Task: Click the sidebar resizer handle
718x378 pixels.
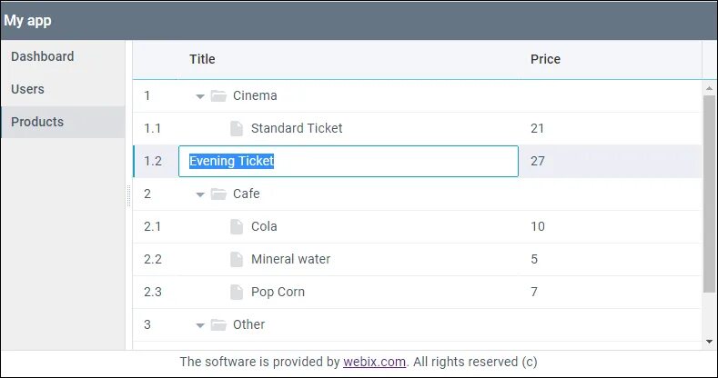Action: click(x=128, y=195)
